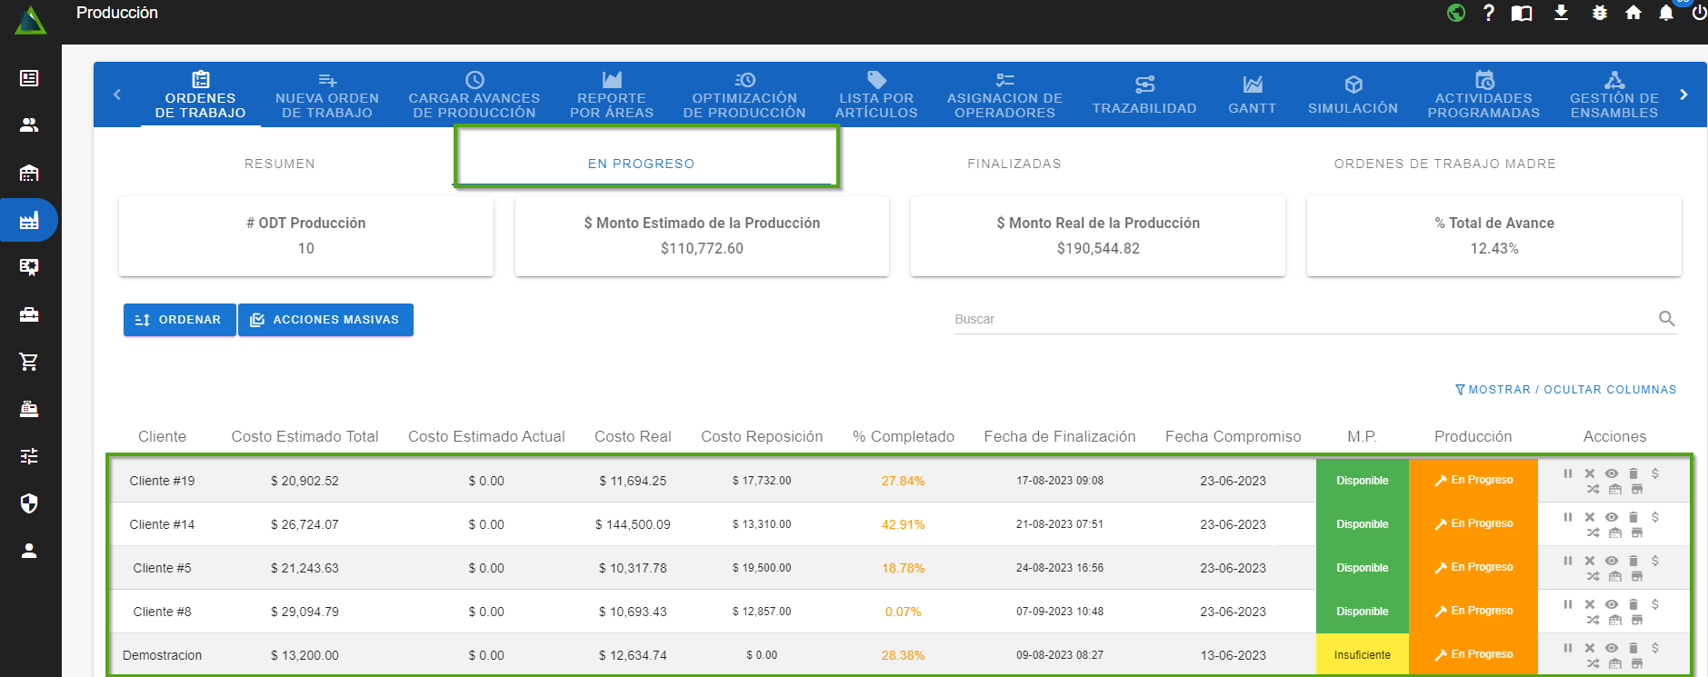1708x677 pixels.
Task: Click the Acciones Masivas button
Action: click(325, 320)
